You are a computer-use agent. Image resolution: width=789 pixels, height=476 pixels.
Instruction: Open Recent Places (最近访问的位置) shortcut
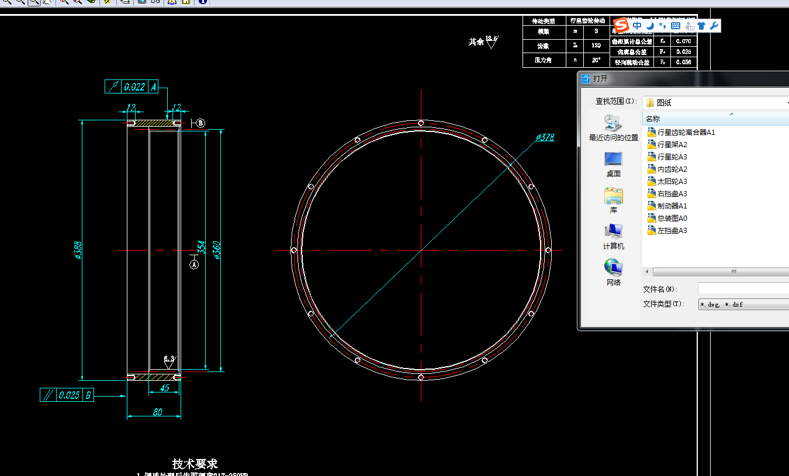tap(613, 128)
